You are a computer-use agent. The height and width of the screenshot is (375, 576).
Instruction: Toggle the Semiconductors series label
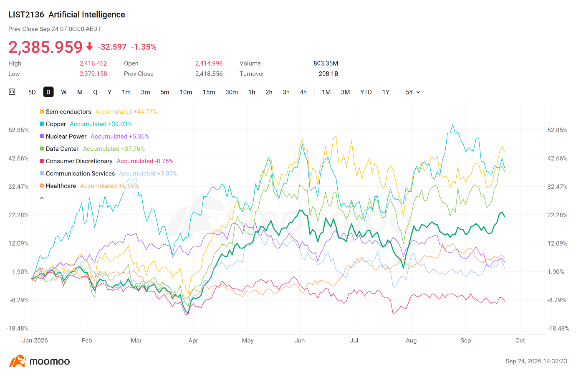click(x=68, y=111)
